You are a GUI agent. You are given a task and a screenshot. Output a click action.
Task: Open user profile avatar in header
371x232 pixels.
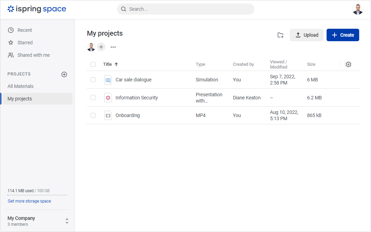357,9
